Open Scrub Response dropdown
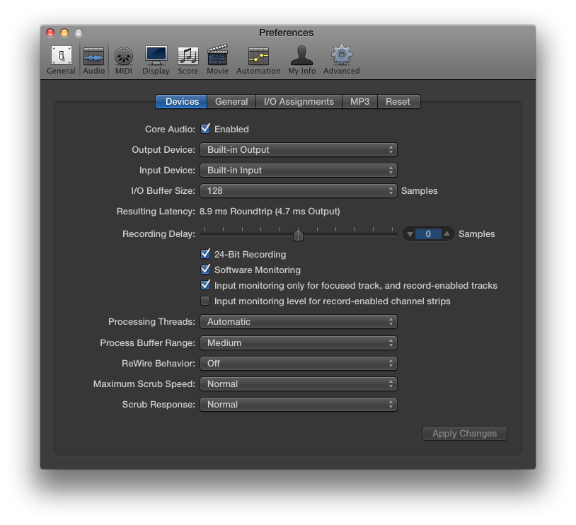Viewport: 576px width, 525px height. tap(299, 405)
